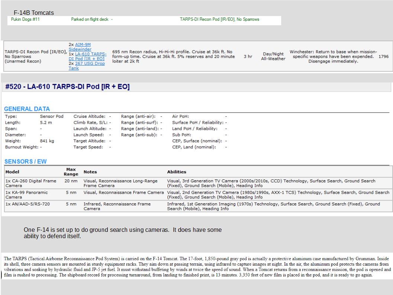Viewport: 393px width, 295px height.
Task: Select the AN/AAD-5/RS-720 sensor row
Action: tap(198, 206)
